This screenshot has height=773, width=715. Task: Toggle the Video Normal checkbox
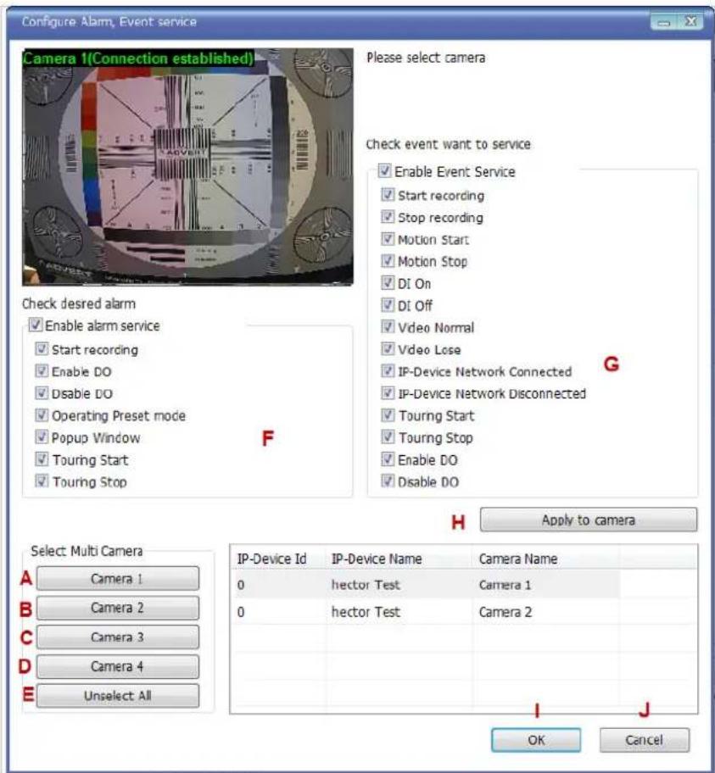tap(388, 327)
